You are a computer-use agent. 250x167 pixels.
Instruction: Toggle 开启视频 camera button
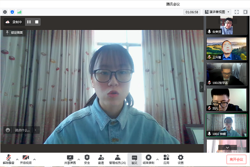tap(26, 159)
